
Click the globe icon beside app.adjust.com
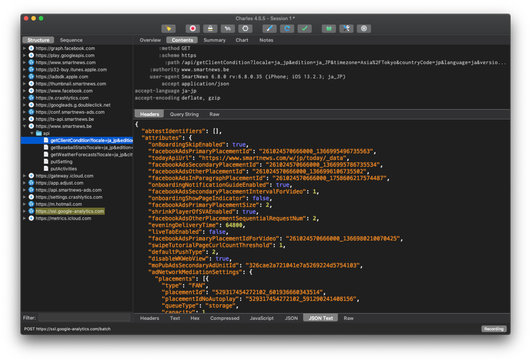31,183
